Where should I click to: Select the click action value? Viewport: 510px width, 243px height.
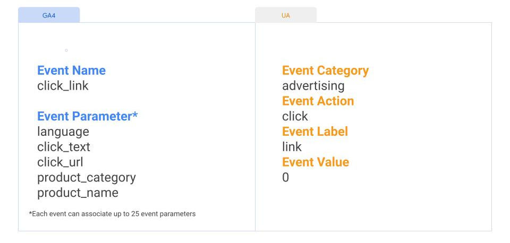click(295, 116)
